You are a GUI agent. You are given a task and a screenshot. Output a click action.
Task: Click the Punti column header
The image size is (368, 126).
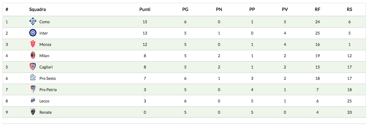point(145,9)
